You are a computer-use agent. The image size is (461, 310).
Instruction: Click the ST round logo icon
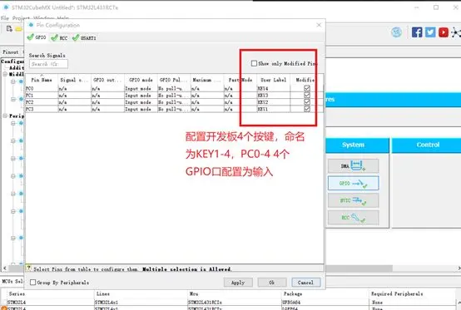click(x=396, y=32)
